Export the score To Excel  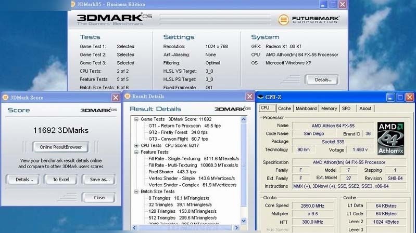click(61, 180)
